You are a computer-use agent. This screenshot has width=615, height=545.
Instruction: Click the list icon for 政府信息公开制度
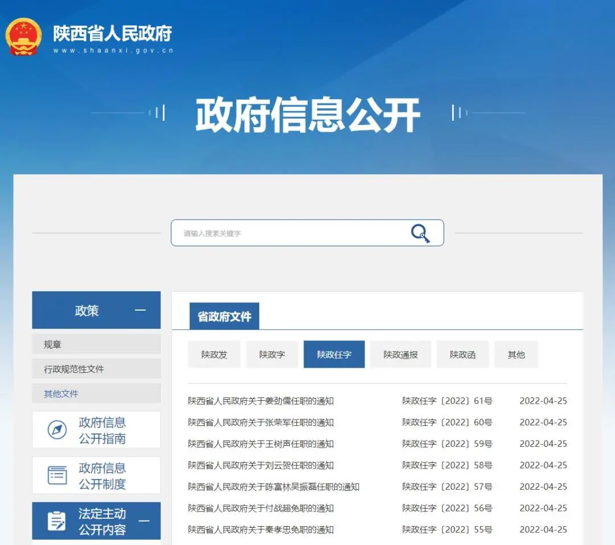[58, 475]
